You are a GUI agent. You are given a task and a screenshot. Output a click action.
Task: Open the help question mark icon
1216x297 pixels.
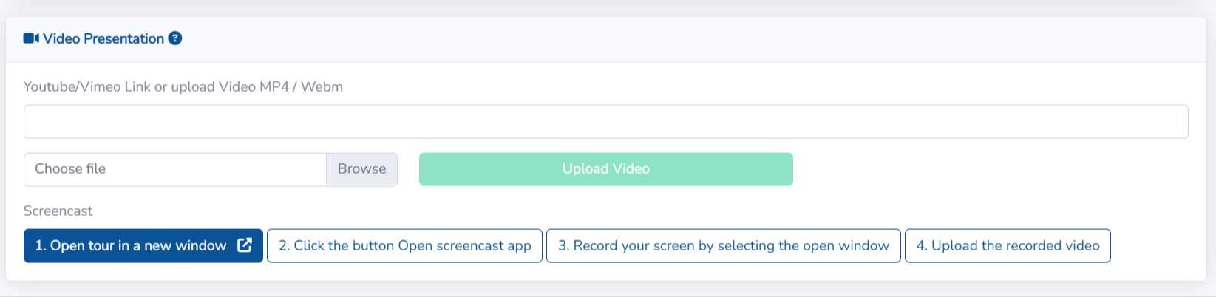click(175, 38)
